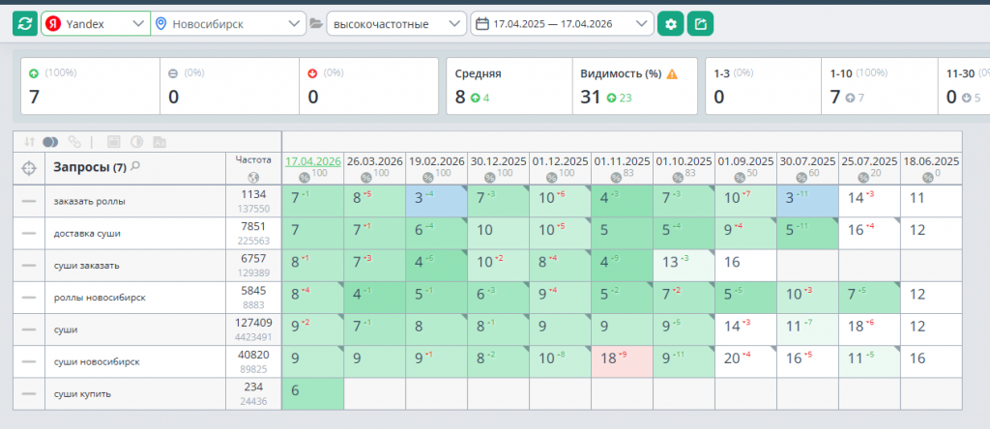
Task: Click the pink cell 18 in 01.11.2025 column
Action: pyautogui.click(x=623, y=361)
